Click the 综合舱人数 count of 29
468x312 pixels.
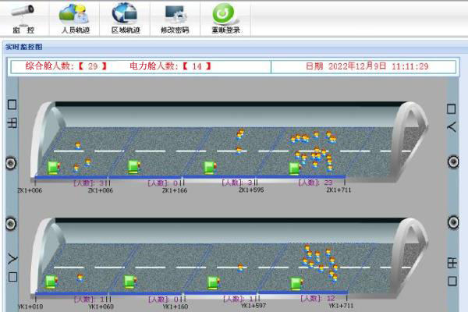(x=93, y=66)
